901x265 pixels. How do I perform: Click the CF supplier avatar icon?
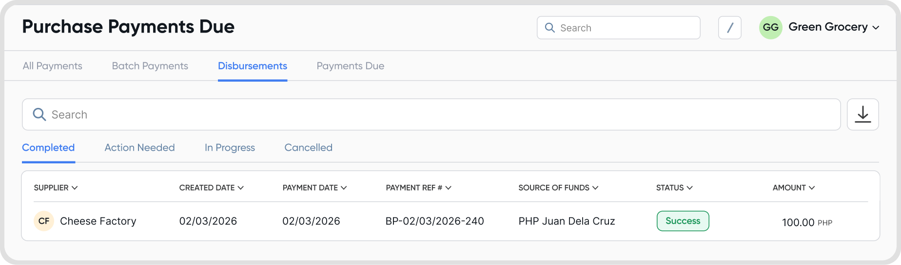click(x=44, y=221)
